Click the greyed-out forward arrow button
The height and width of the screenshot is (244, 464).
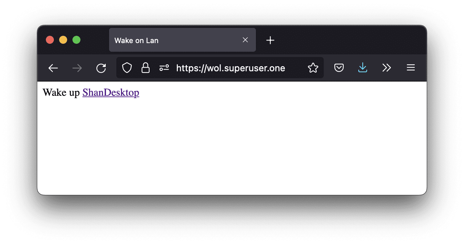click(x=77, y=68)
